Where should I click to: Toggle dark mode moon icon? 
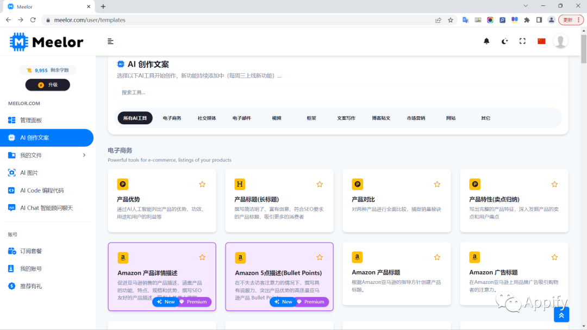point(504,41)
